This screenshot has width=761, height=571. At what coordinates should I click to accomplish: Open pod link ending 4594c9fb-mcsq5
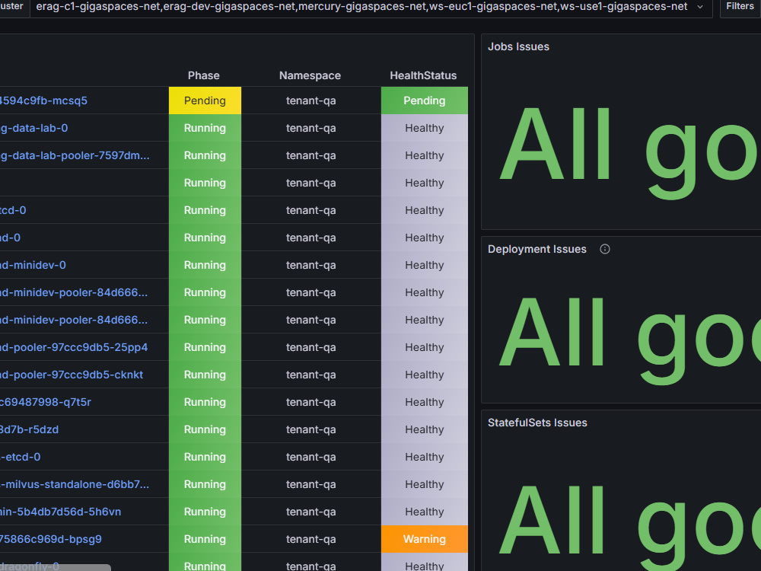click(43, 100)
